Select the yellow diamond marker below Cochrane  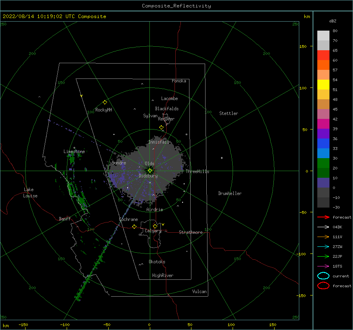pos(134,226)
